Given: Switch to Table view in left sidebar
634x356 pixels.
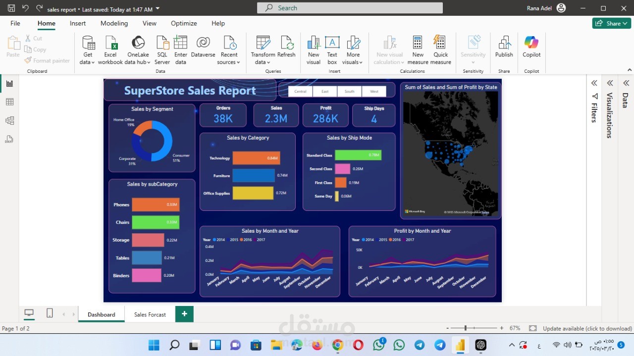Looking at the screenshot, I should pos(9,102).
